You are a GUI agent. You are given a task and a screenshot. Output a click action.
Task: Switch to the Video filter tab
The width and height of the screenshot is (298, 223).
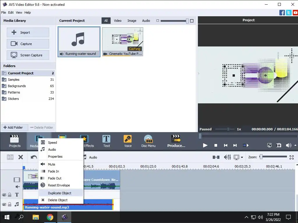coord(118,21)
